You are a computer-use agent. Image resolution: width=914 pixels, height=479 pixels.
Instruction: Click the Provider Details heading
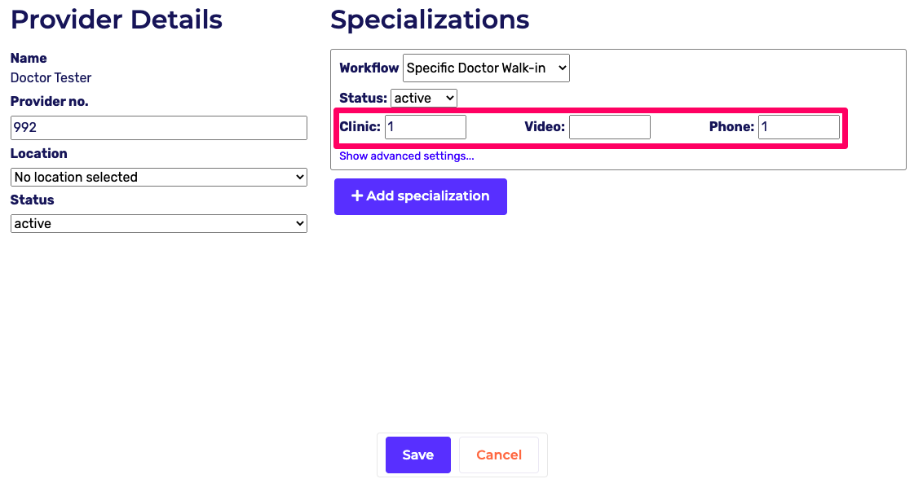pyautogui.click(x=117, y=20)
